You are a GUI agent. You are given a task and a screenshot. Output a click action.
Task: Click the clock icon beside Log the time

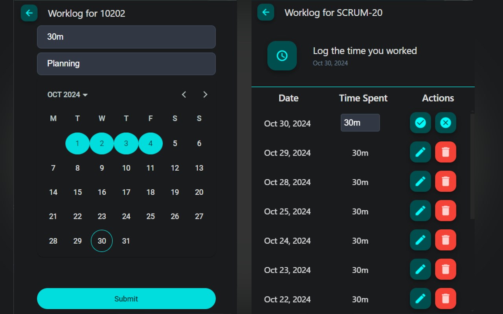tap(282, 56)
